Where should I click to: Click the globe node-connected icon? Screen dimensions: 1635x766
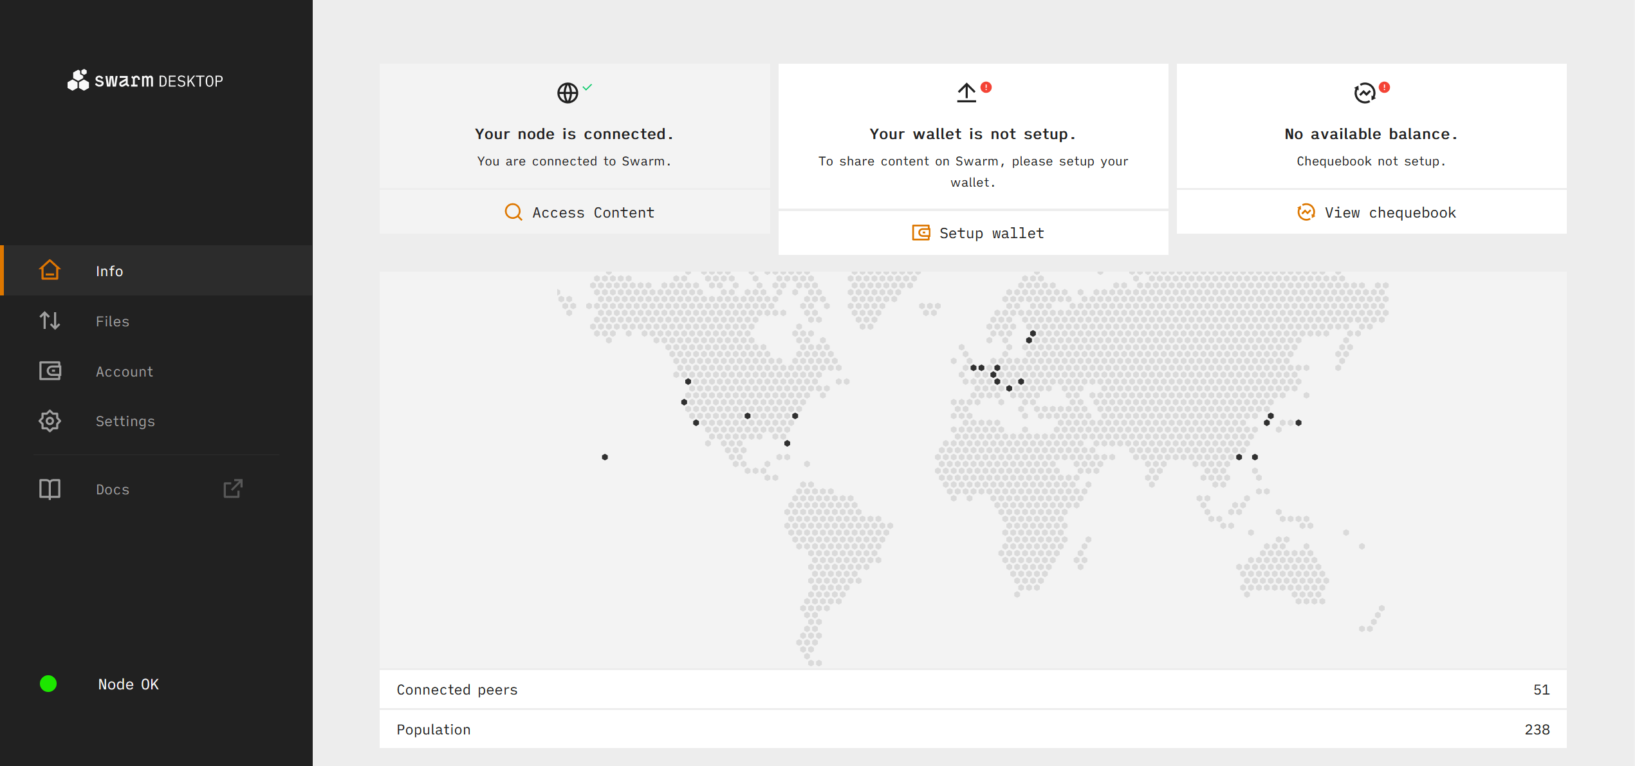568,93
